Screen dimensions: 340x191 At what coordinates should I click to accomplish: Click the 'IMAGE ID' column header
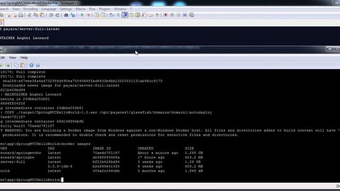101,149
